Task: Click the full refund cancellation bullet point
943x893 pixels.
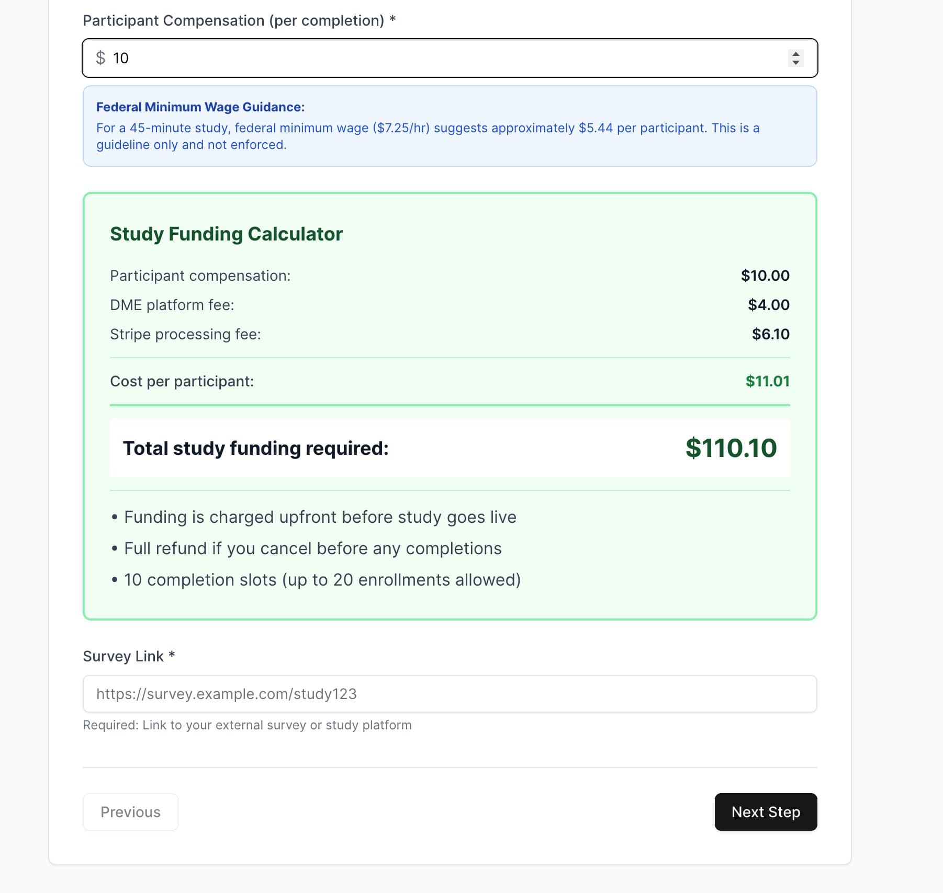Action: [312, 548]
